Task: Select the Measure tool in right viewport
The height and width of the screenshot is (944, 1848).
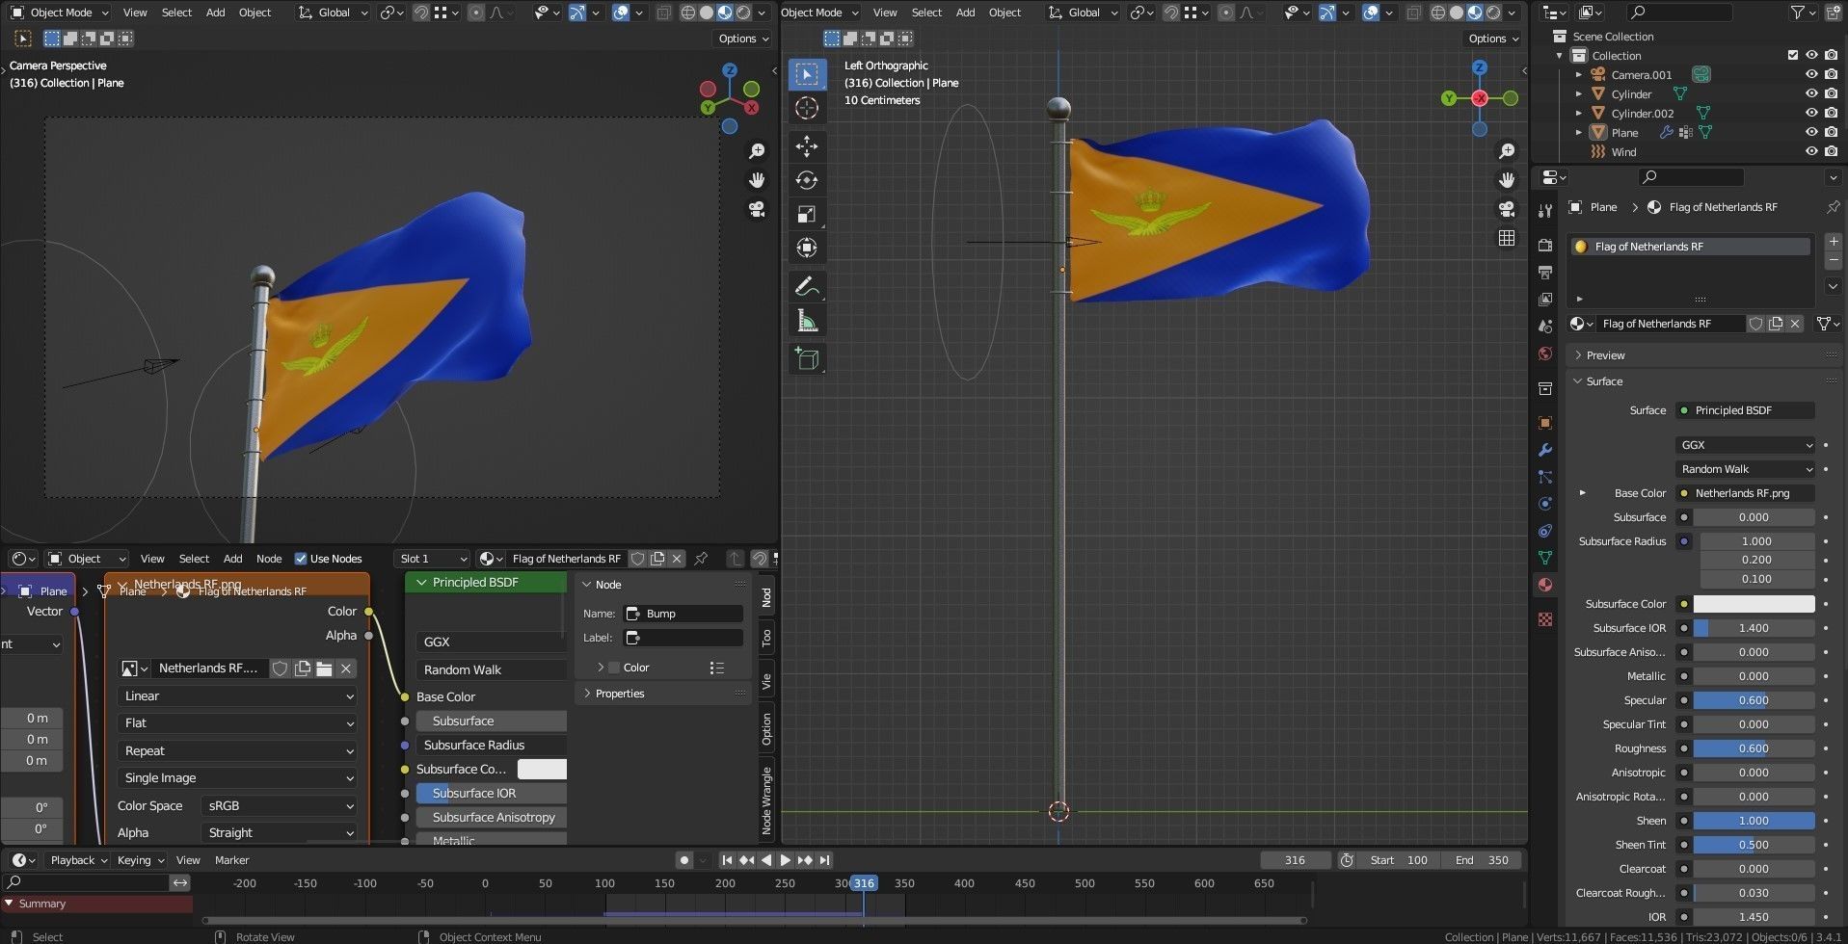Action: [807, 321]
